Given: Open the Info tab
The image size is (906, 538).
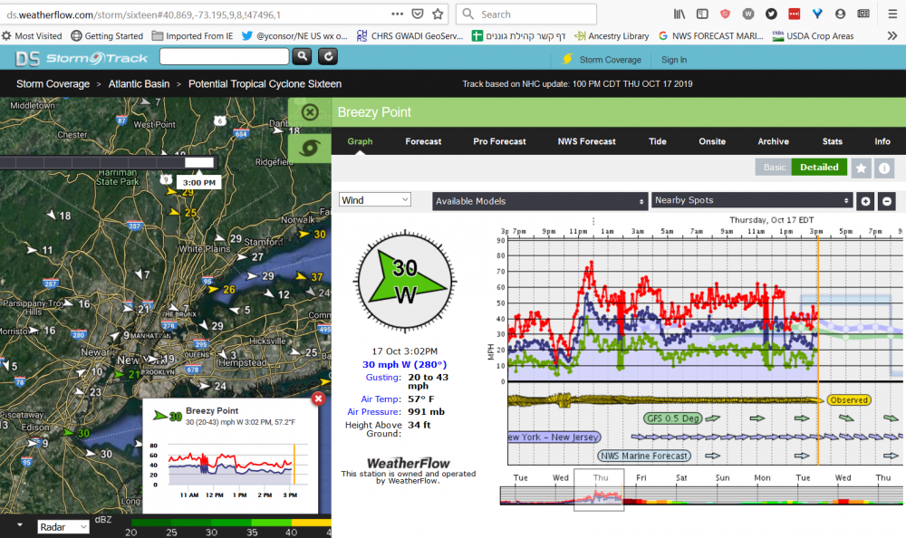Looking at the screenshot, I should pos(882,141).
